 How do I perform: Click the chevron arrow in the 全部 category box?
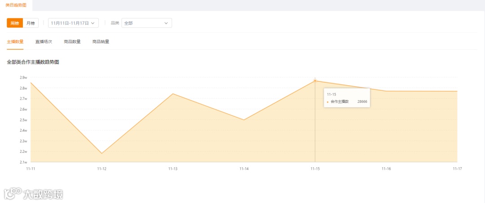pyautogui.click(x=166, y=23)
